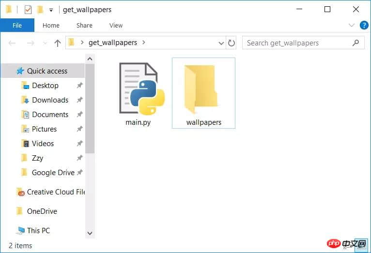The width and height of the screenshot is (371, 253).
Task: Click the Creative Cloud folder icon
Action: coord(21,192)
